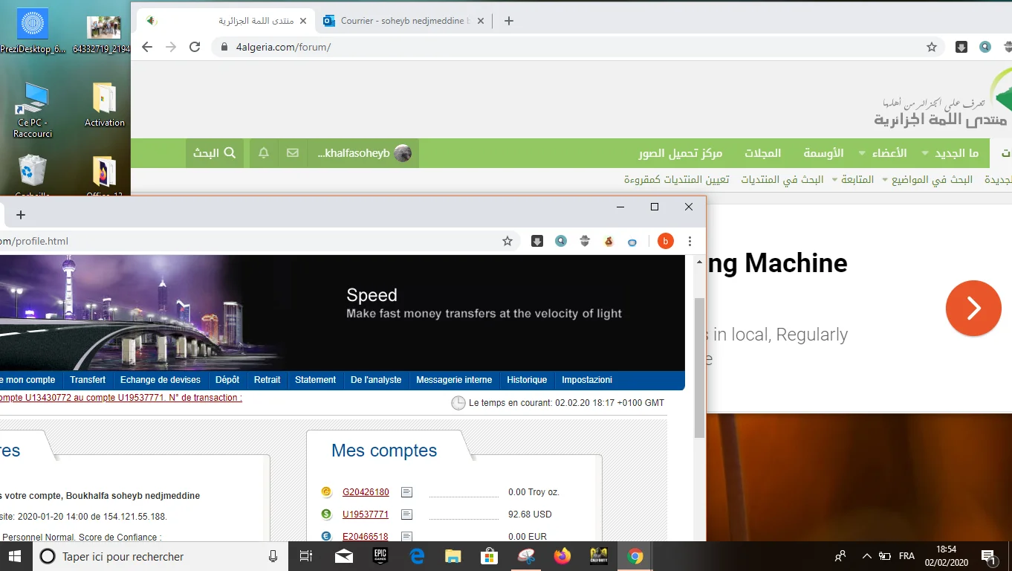Click the U19537771 USD account link

366,514
